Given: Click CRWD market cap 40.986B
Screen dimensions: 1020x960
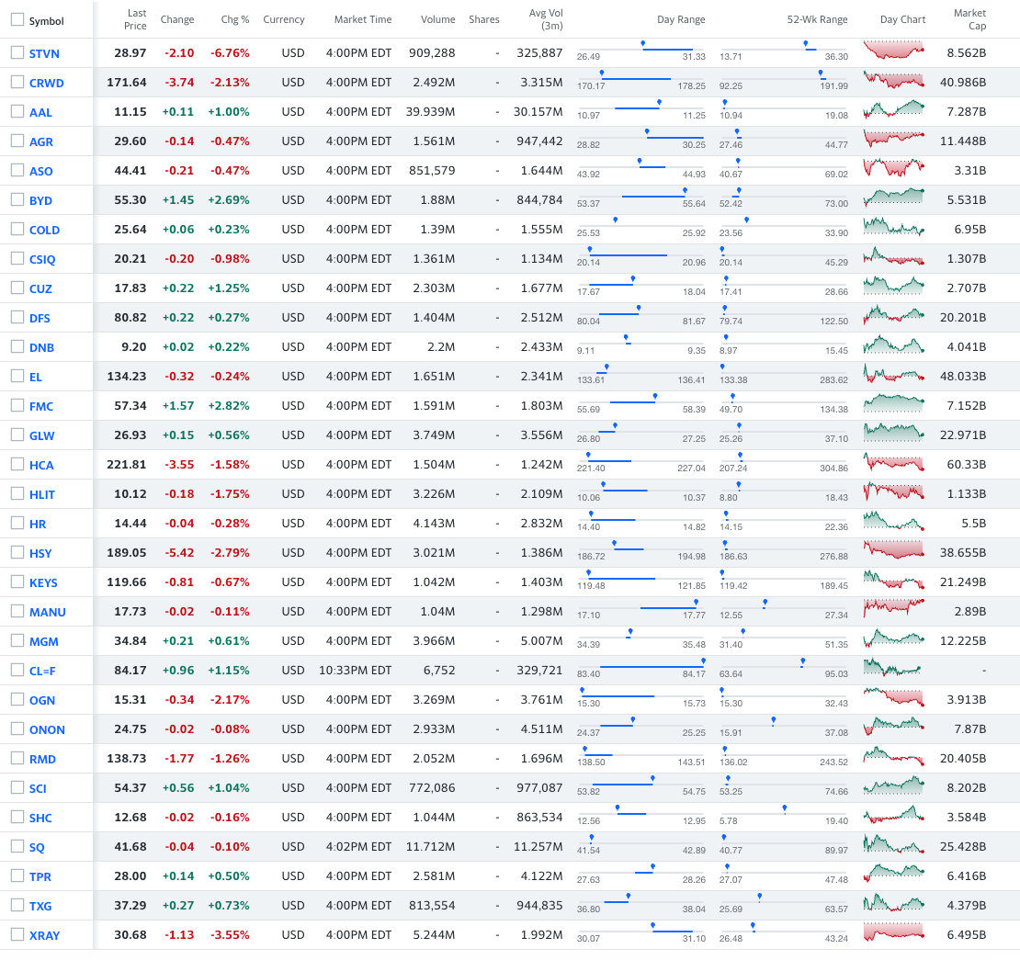Looking at the screenshot, I should click(x=963, y=82).
